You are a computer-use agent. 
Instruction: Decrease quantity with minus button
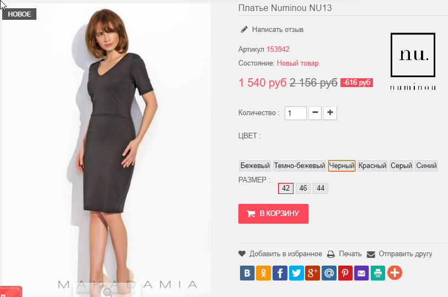[315, 113]
